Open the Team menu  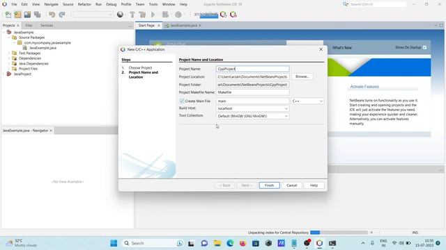140,4
